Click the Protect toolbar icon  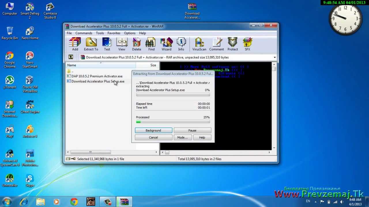233,44
